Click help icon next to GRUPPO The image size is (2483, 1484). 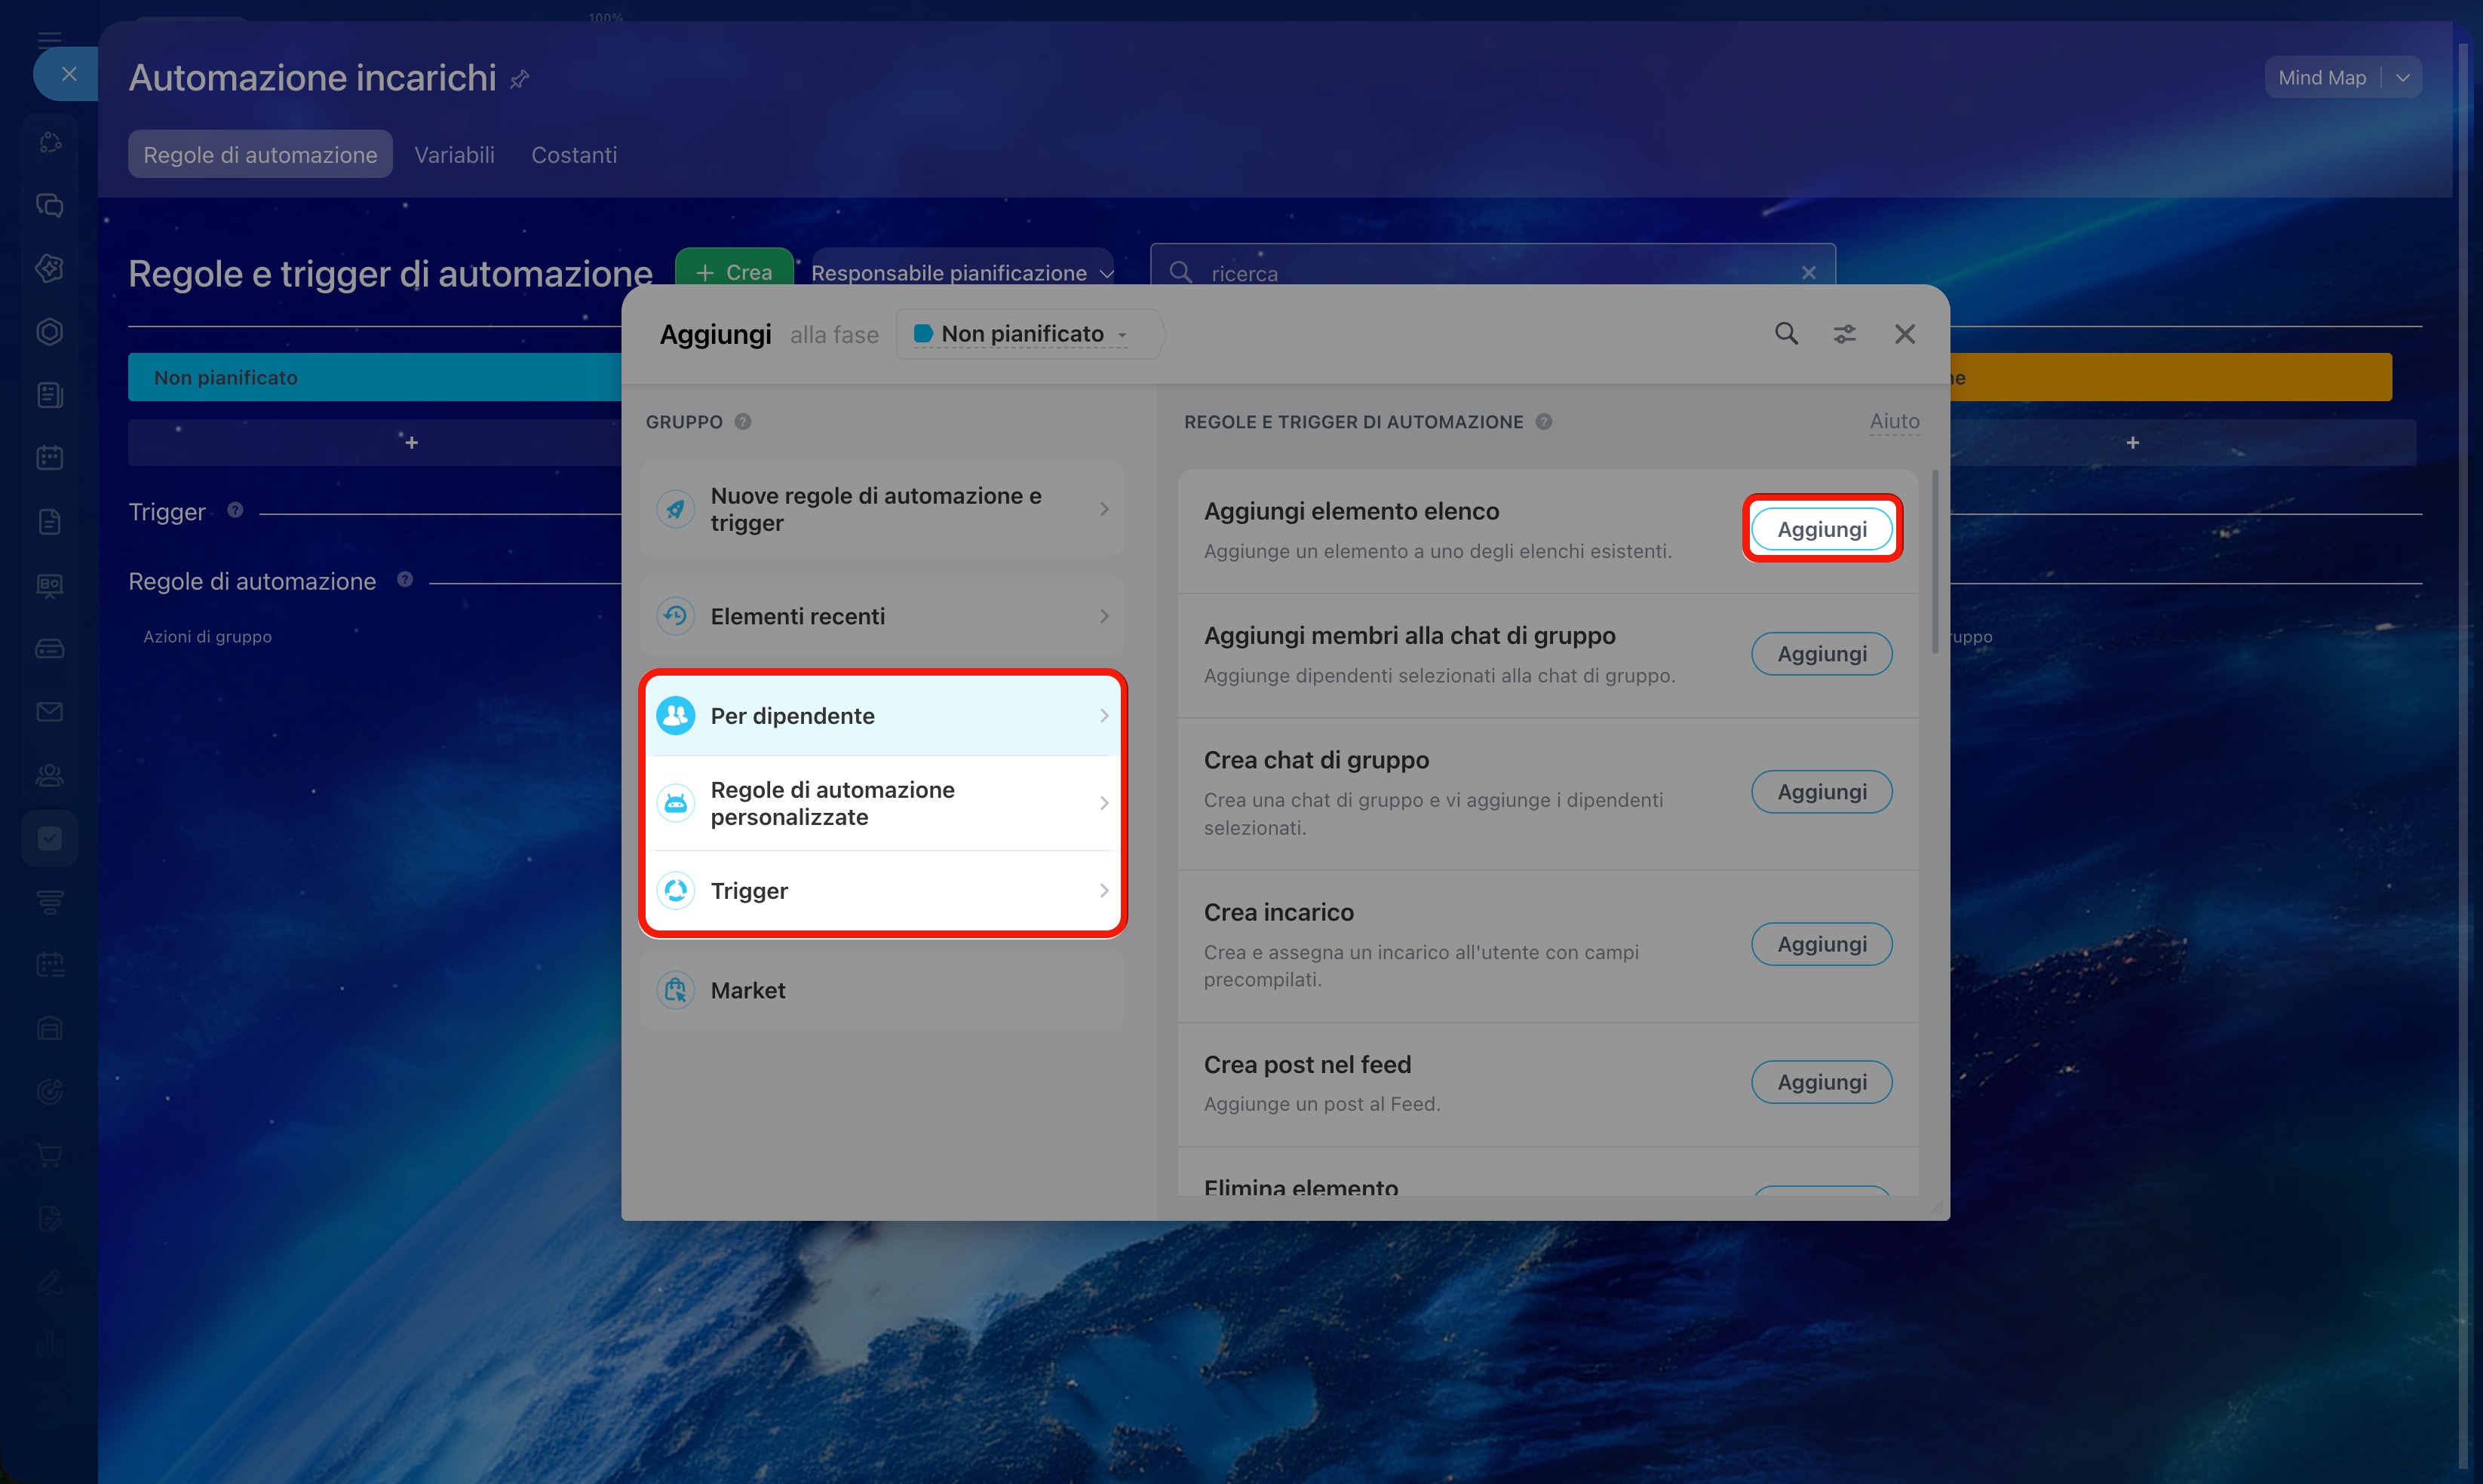(743, 422)
